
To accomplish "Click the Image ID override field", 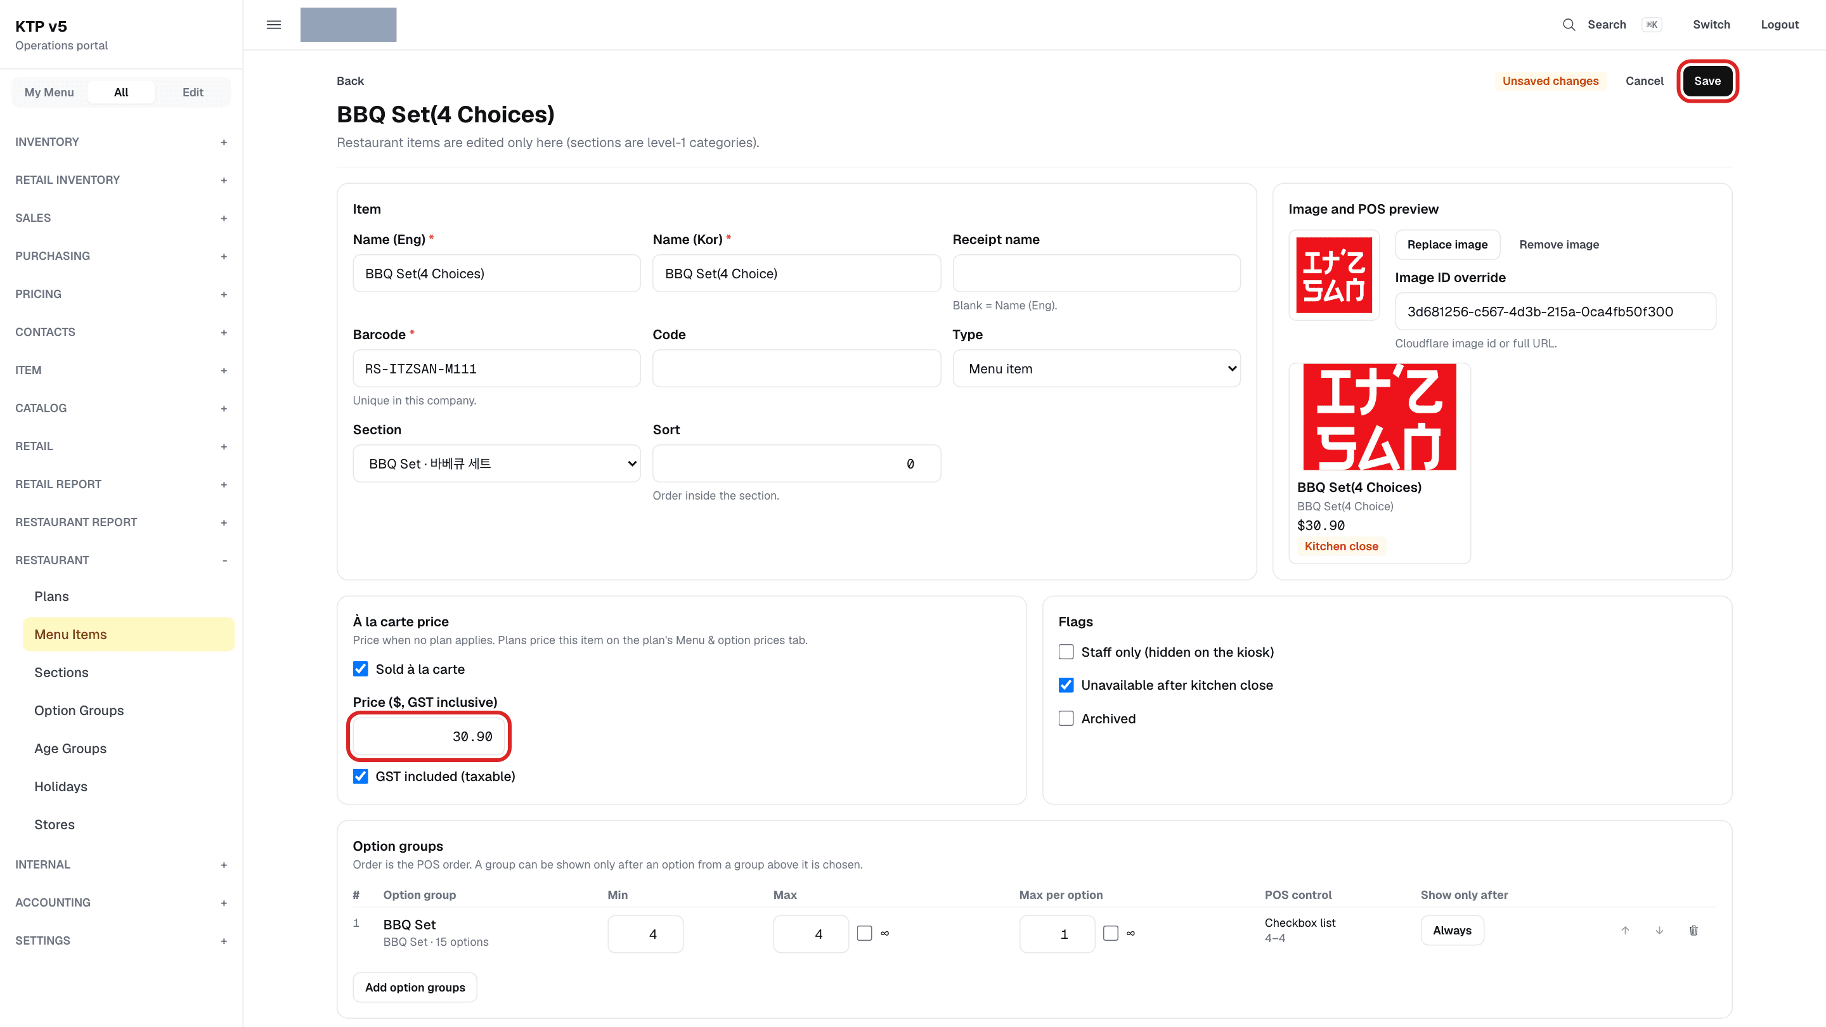I will click(x=1555, y=311).
